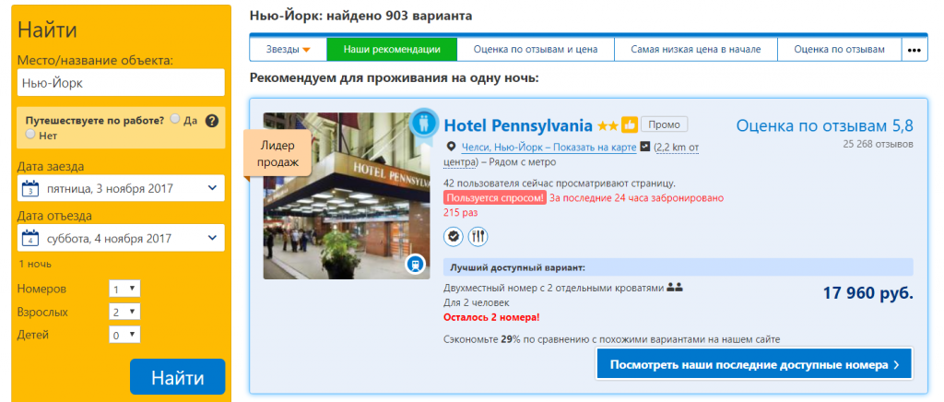
Task: Click the restaurant fork and knife icon
Action: pyautogui.click(x=478, y=237)
